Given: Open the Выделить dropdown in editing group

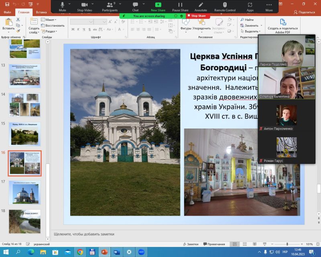Looking at the screenshot, I should (x=252, y=31).
